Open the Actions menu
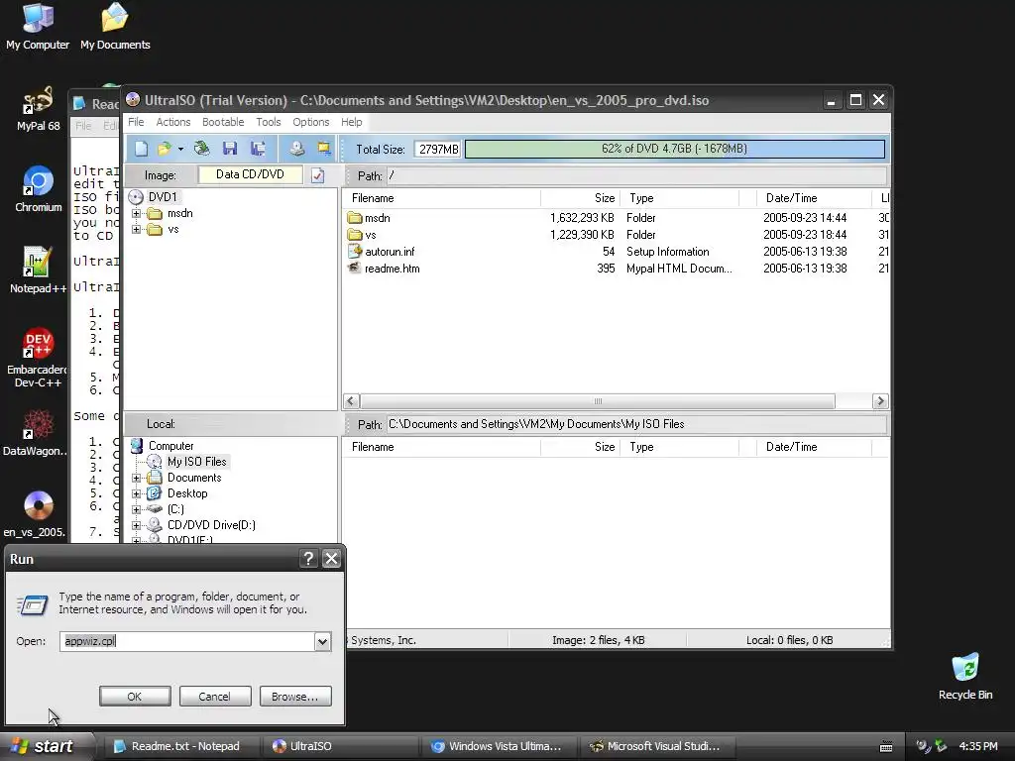Image resolution: width=1015 pixels, height=761 pixels. [x=172, y=122]
